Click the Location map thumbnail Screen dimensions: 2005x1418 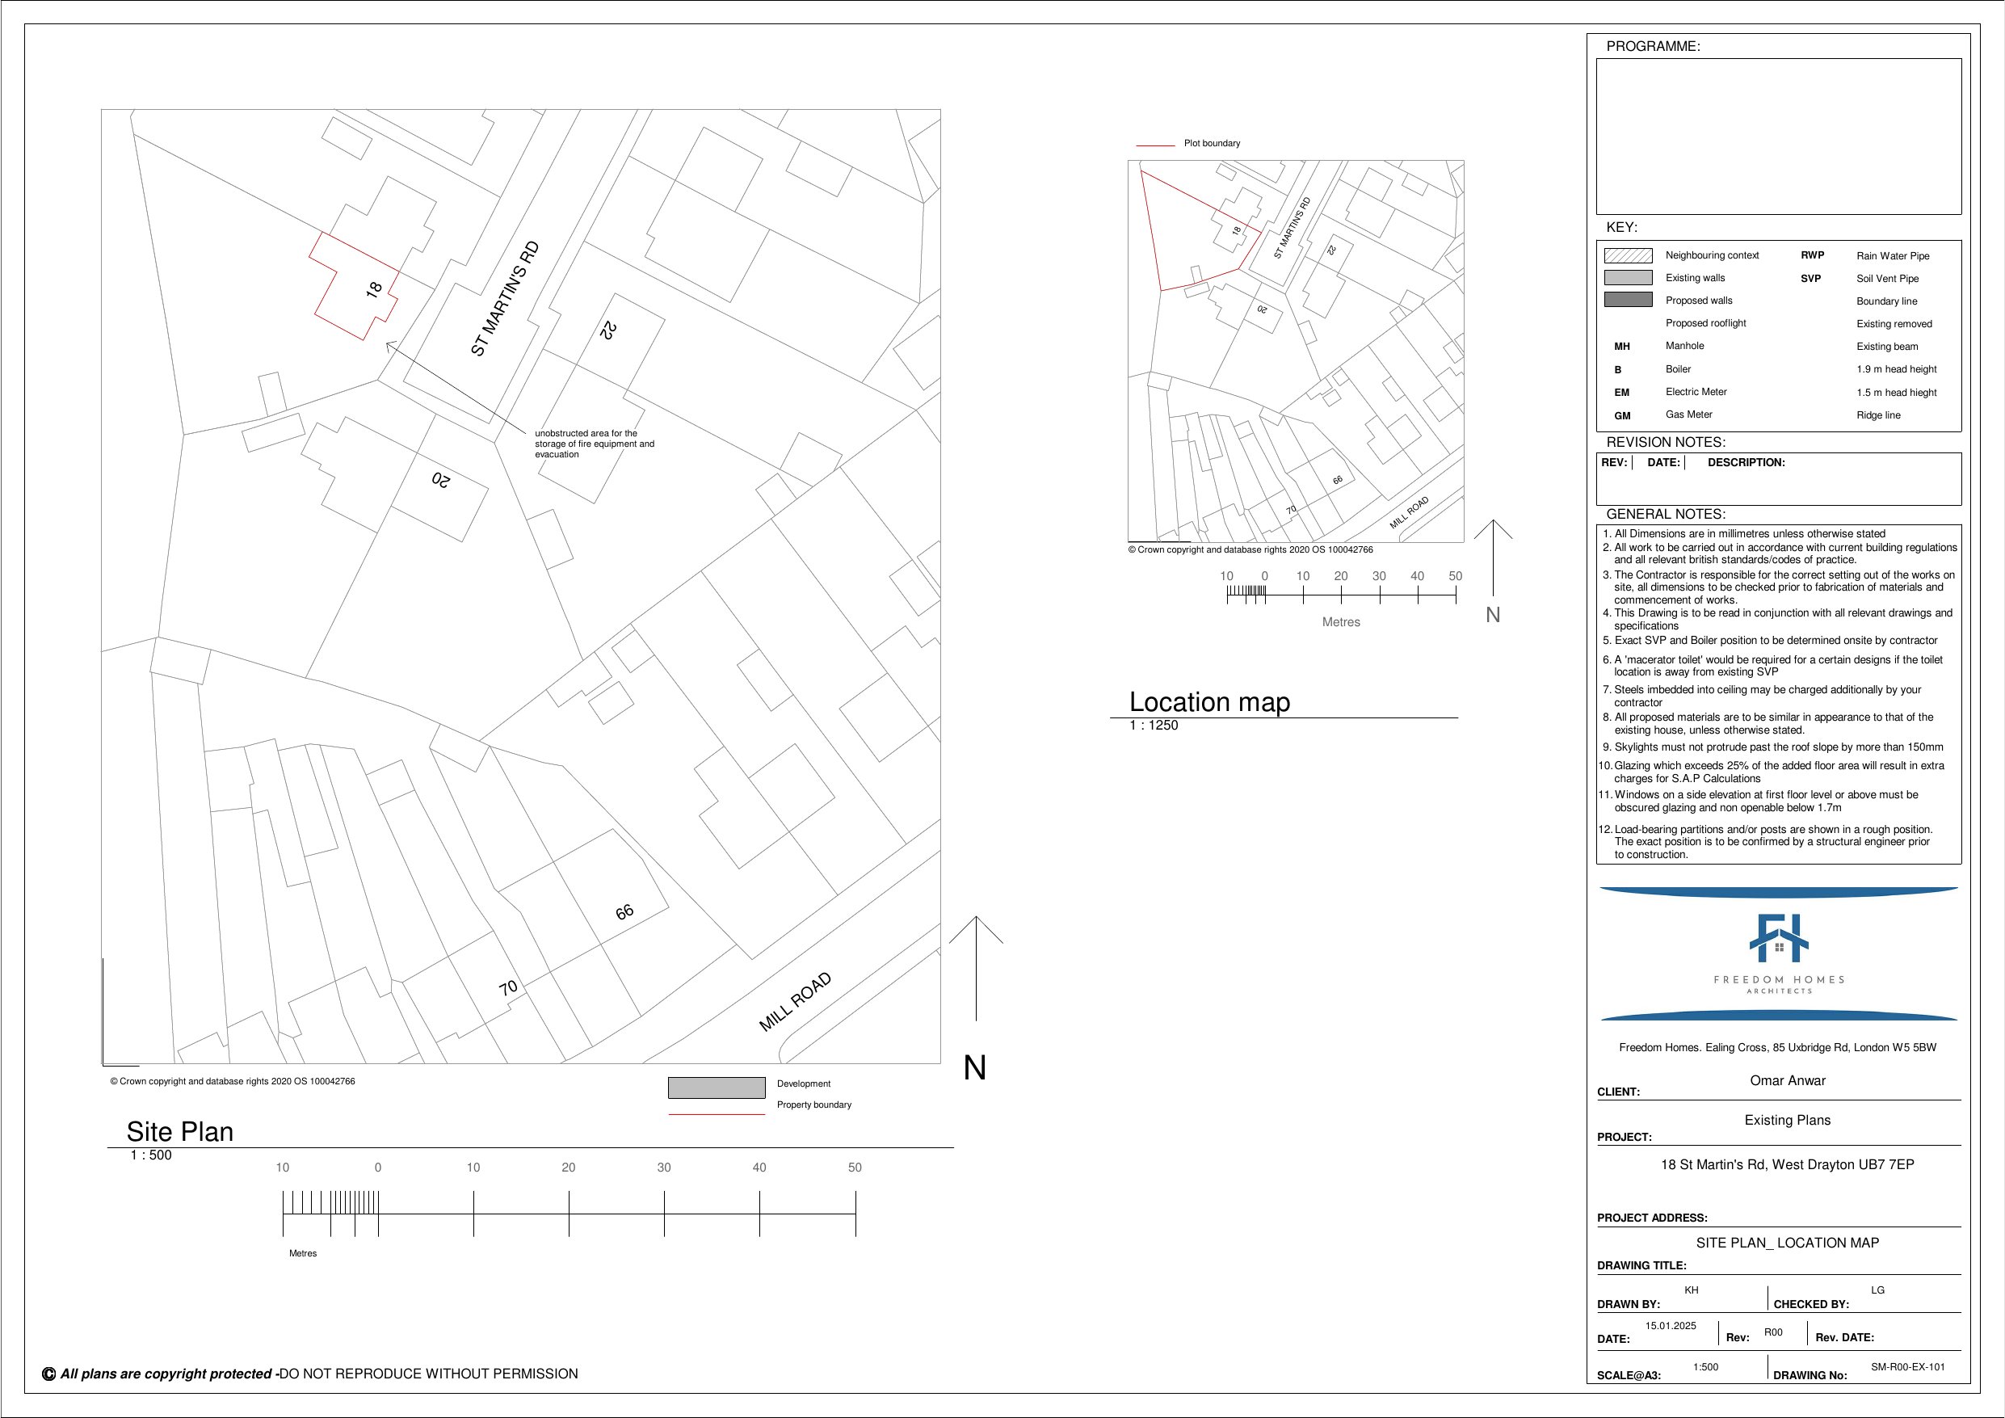click(x=1295, y=351)
